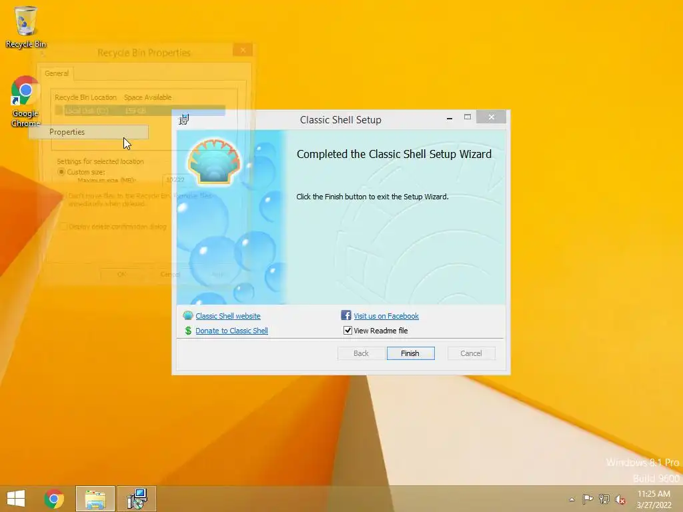Open the Donate to Classic Shell link
The image size is (683, 512).
click(x=231, y=331)
